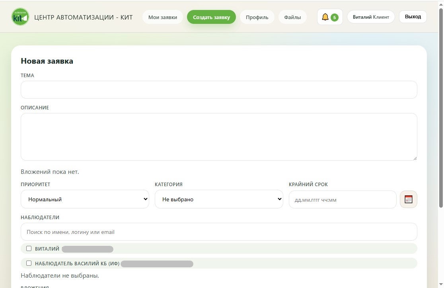
Task: Focus the Описание text area
Action: tap(219, 137)
